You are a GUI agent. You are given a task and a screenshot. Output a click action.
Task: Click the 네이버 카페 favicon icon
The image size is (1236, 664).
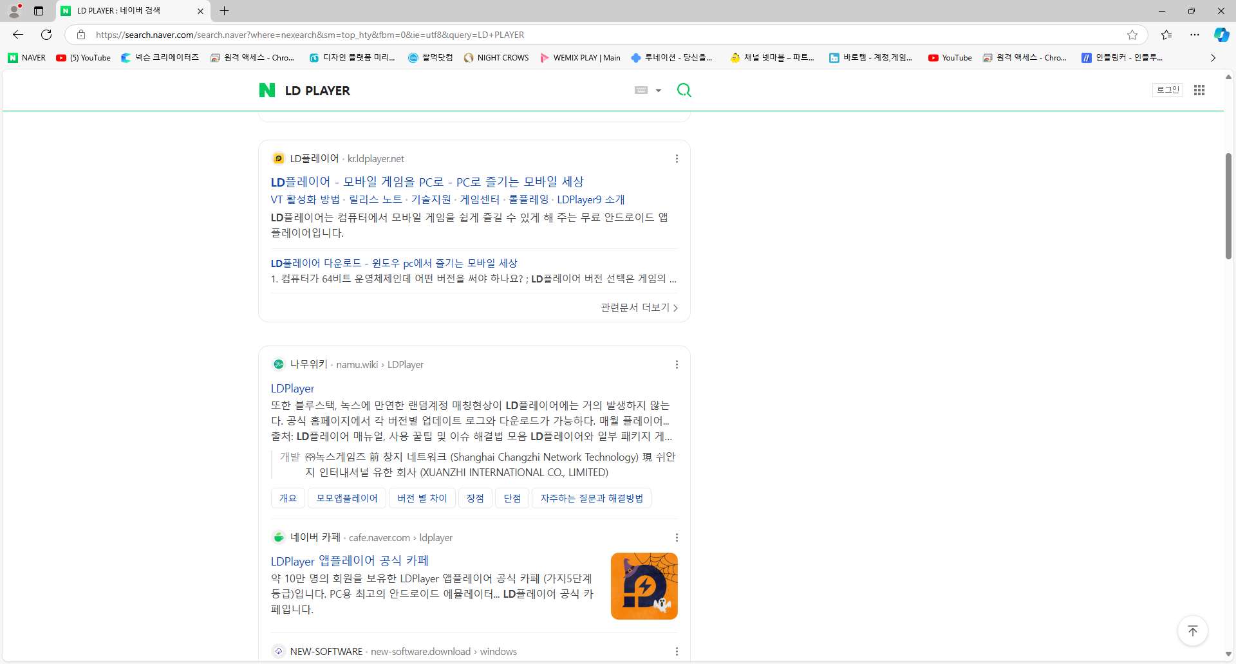[279, 538]
